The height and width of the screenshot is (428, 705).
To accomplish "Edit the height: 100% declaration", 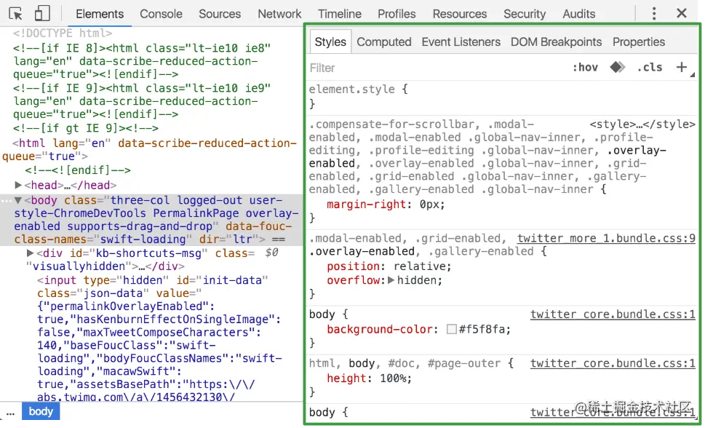I will pyautogui.click(x=369, y=379).
